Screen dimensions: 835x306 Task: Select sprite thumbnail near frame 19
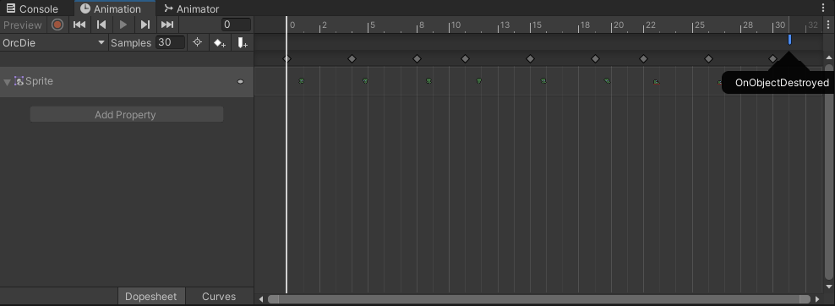[607, 81]
